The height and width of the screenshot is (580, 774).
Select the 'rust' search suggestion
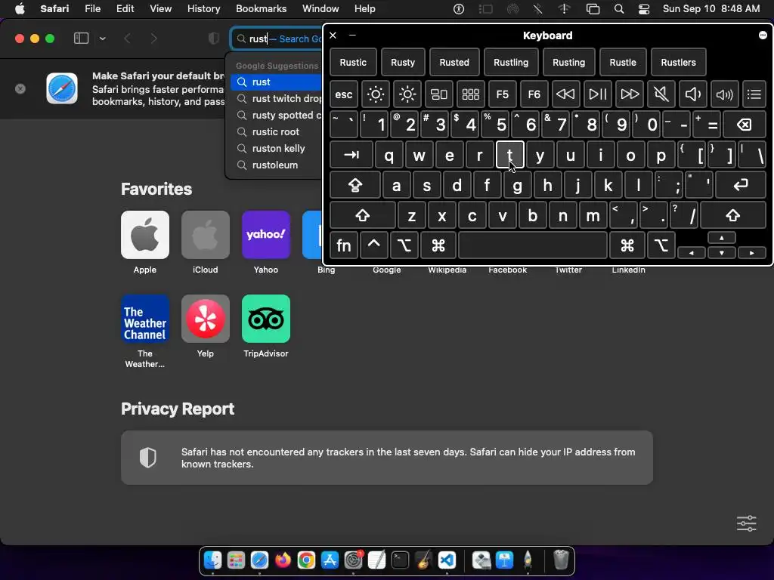pos(277,82)
